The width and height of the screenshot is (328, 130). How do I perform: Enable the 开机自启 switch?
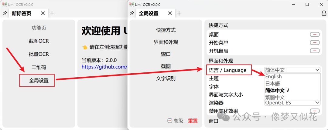pyautogui.click(x=315, y=51)
